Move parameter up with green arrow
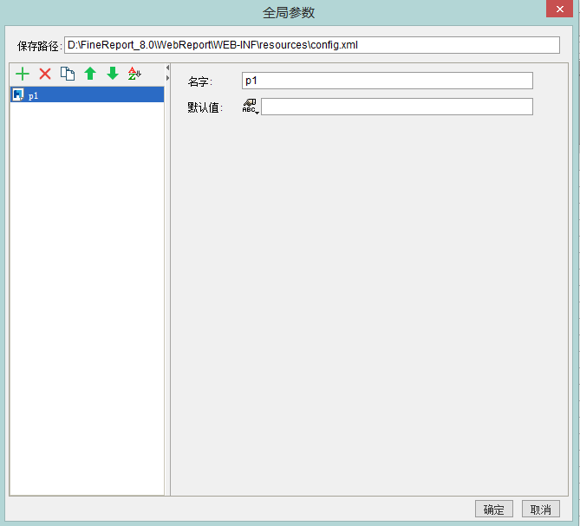This screenshot has height=526, width=580. (90, 74)
